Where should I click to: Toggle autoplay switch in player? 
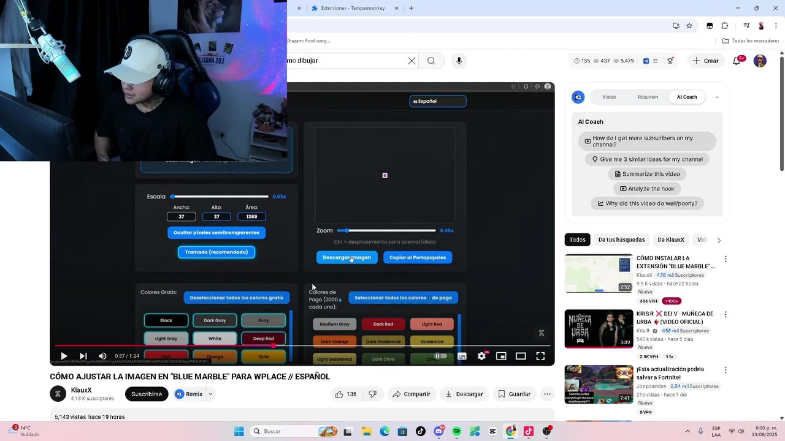[x=440, y=356]
